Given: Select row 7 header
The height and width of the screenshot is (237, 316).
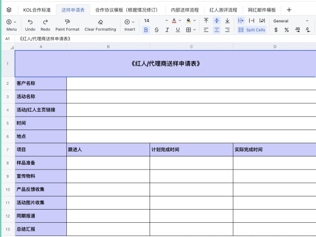Looking at the screenshot, I should point(8,150).
